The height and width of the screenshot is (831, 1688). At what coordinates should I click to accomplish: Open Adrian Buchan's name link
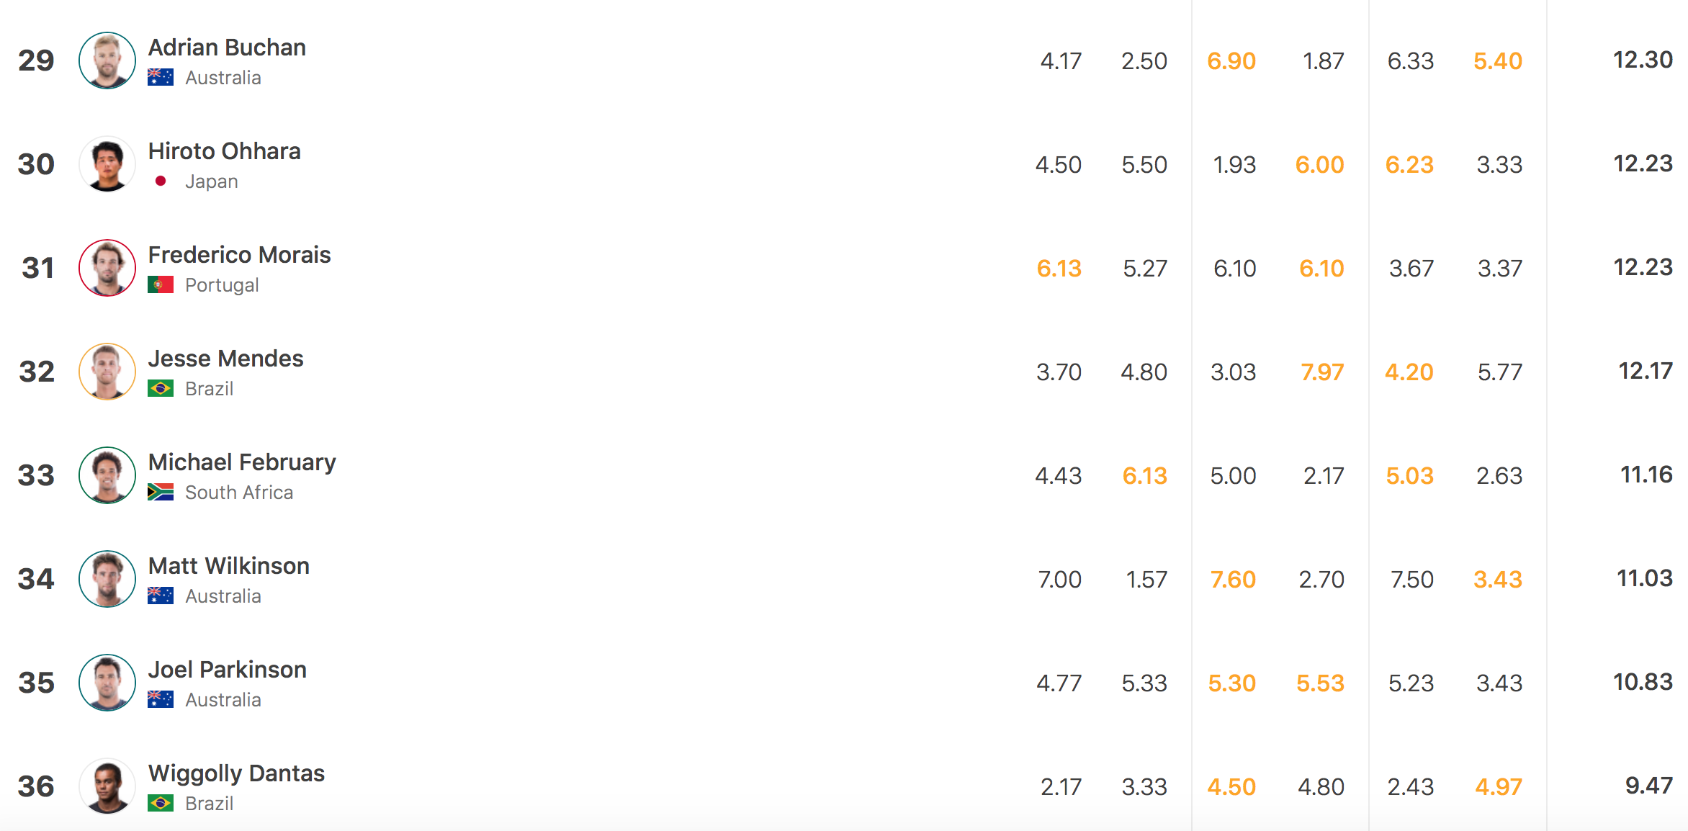227,48
